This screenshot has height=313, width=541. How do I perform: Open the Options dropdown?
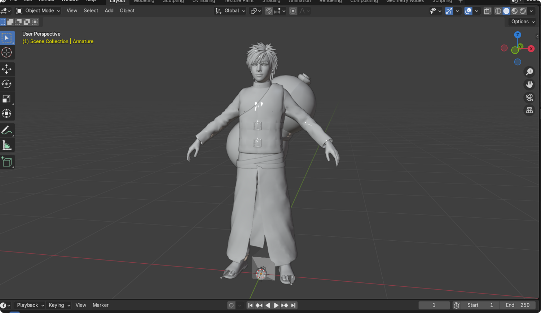click(x=523, y=22)
